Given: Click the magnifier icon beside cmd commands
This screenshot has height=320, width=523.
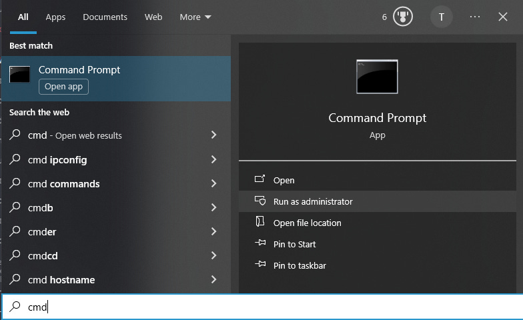Looking at the screenshot, I should 15,183.
